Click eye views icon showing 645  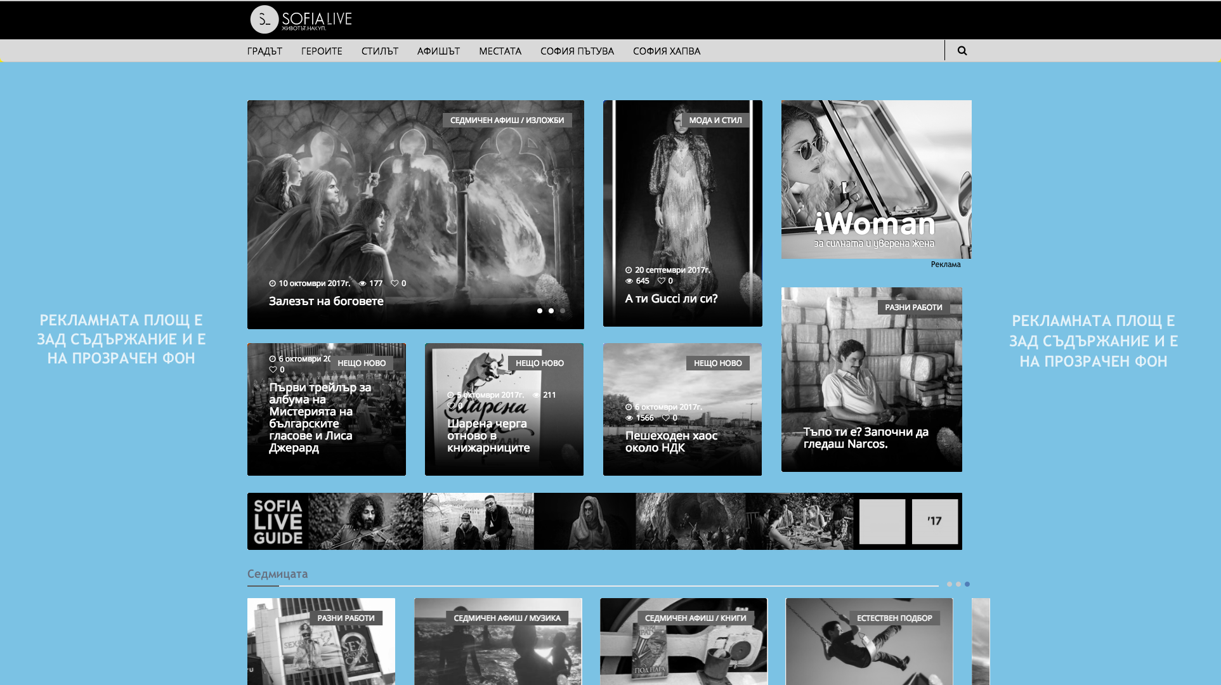pyautogui.click(x=629, y=281)
